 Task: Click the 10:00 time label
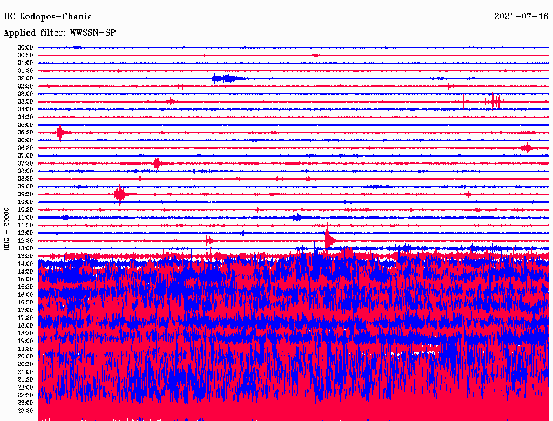(25, 202)
